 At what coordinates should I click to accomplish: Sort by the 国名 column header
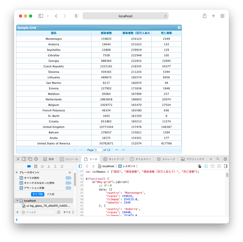54,33
